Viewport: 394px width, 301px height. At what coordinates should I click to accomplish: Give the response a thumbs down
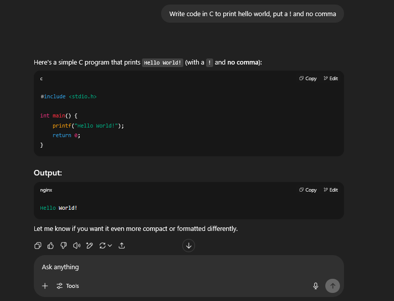[64, 246]
